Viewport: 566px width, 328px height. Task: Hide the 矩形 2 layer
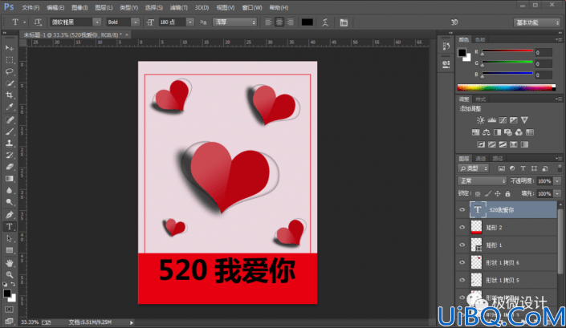pyautogui.click(x=462, y=228)
